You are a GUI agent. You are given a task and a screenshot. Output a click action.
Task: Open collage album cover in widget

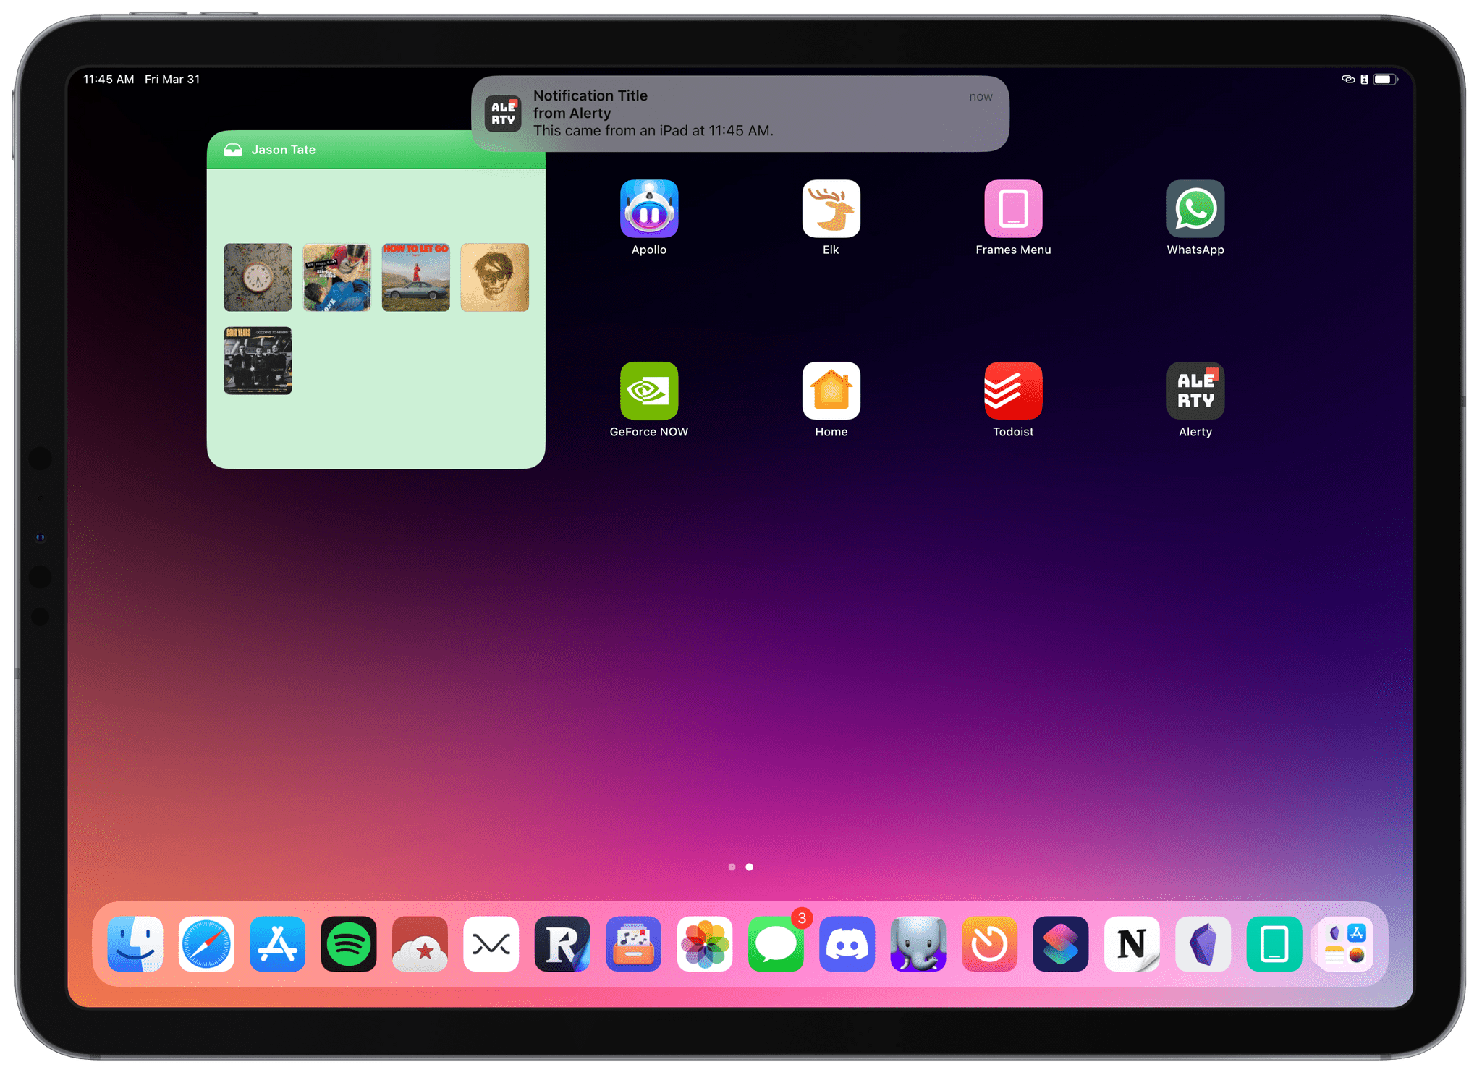click(336, 277)
